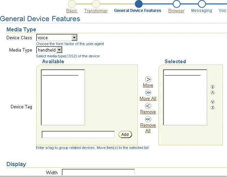
Task: Focus the device tag text field
Action: [x=78, y=135]
